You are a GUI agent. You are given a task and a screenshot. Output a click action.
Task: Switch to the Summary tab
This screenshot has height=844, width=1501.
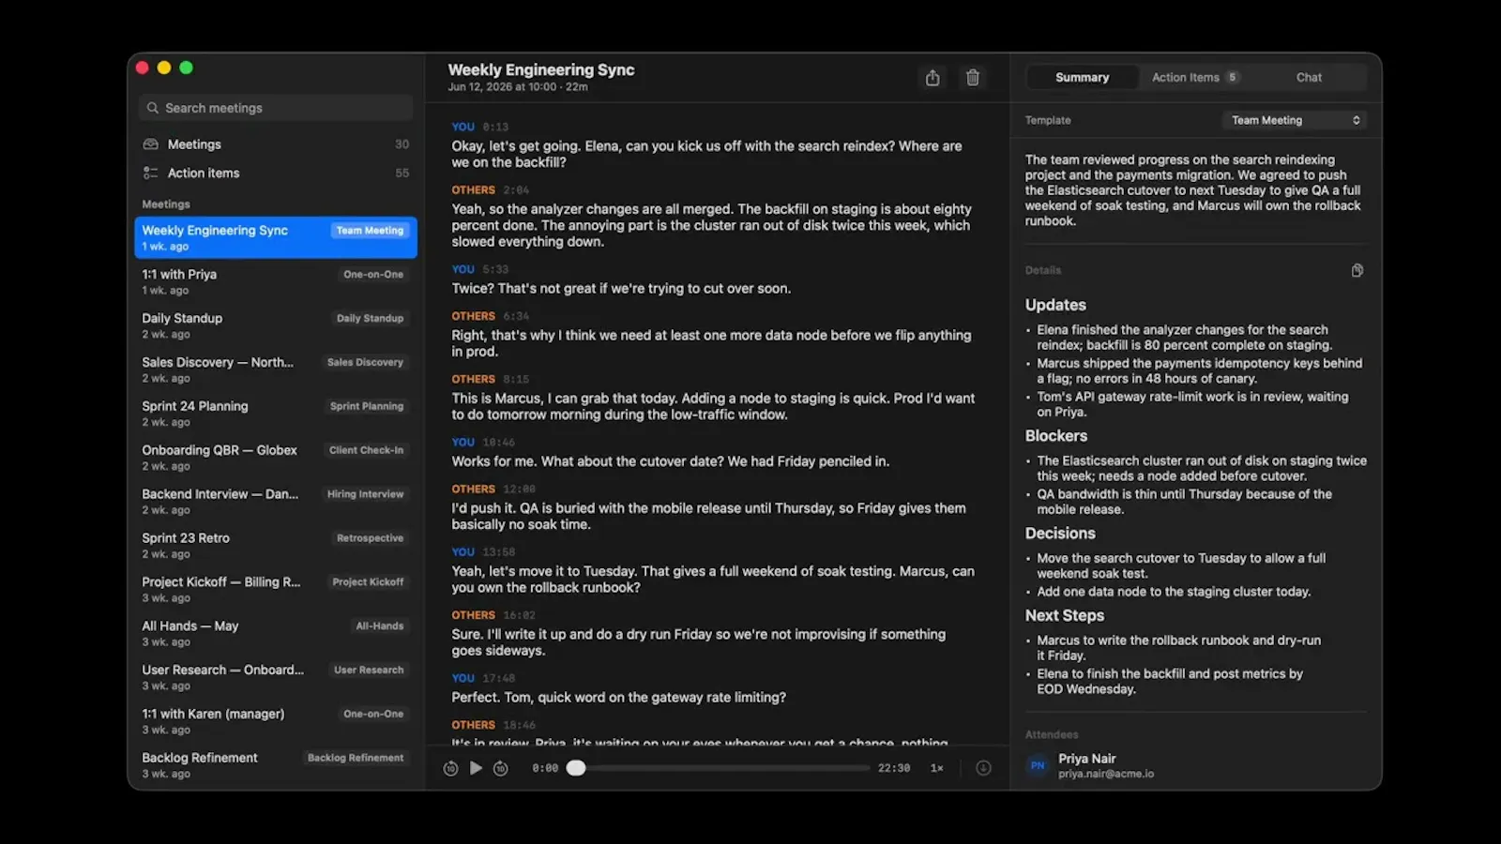[1082, 78]
